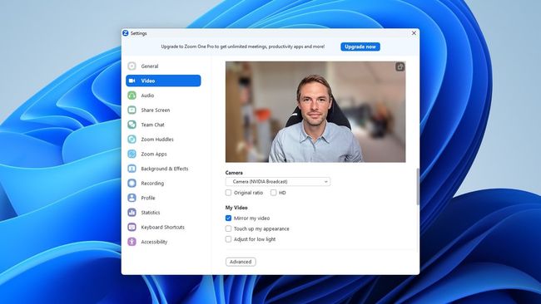This screenshot has width=541, height=304.
Task: Enable Touch up my appearance
Action: (228, 228)
